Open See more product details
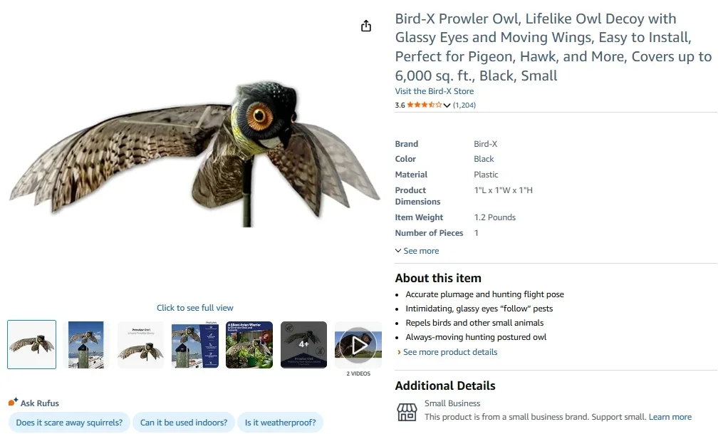 pyautogui.click(x=449, y=351)
